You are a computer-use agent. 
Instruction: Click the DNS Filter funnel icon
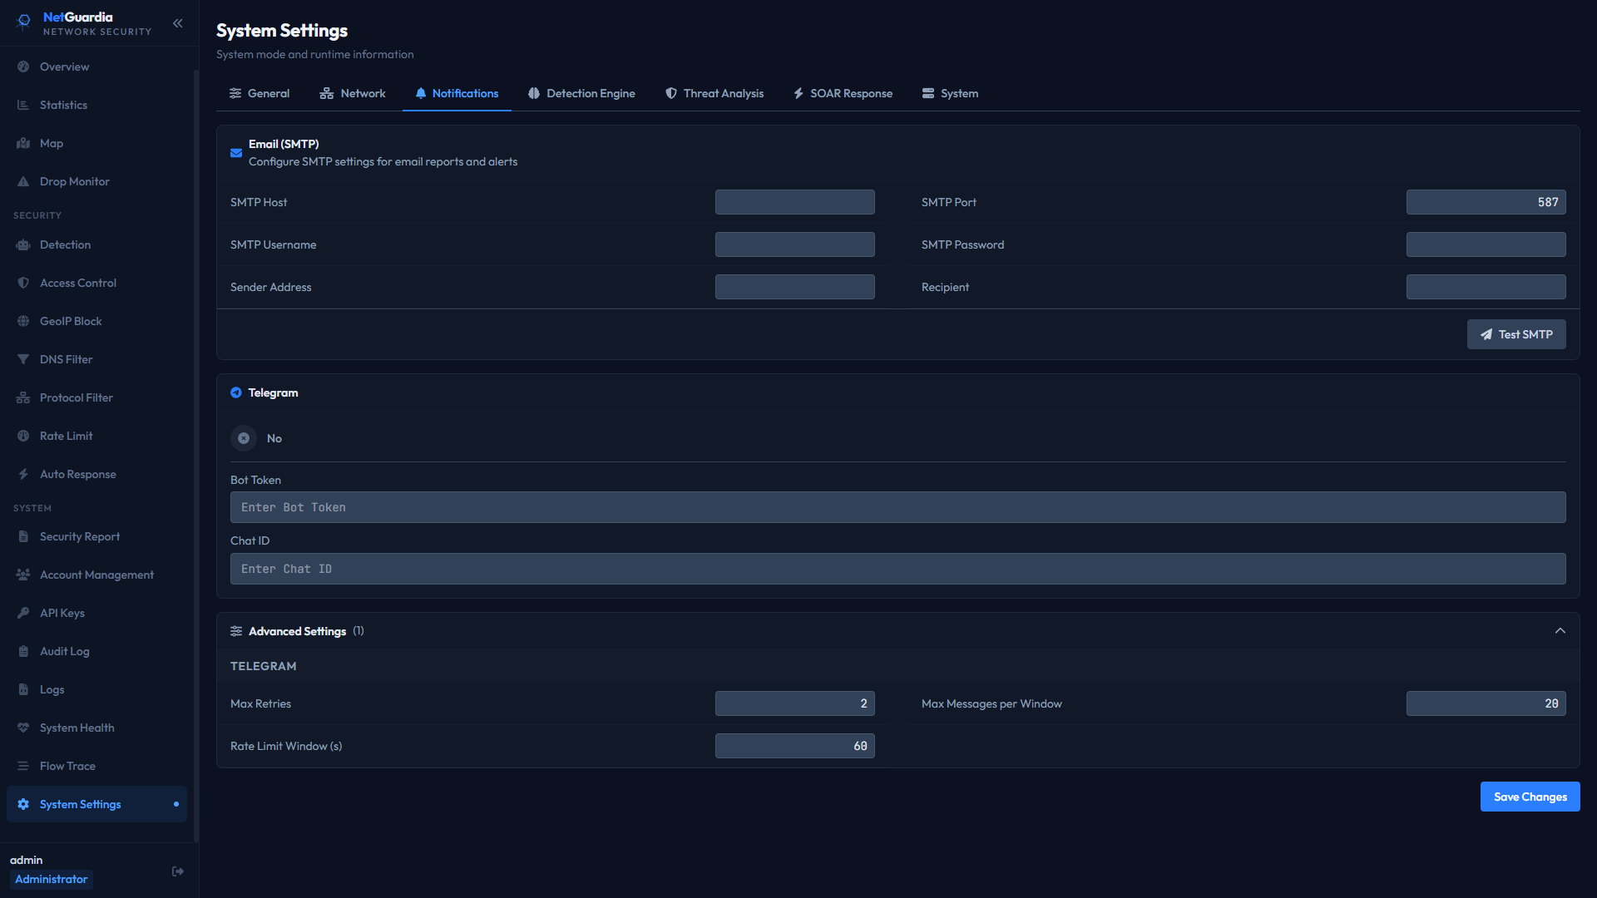(x=23, y=359)
